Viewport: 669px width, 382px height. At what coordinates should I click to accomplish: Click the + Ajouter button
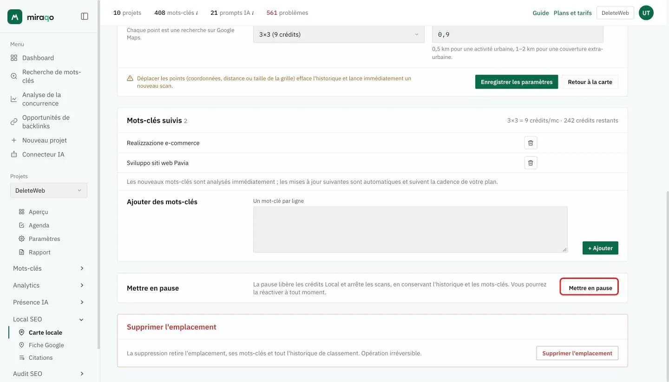600,248
